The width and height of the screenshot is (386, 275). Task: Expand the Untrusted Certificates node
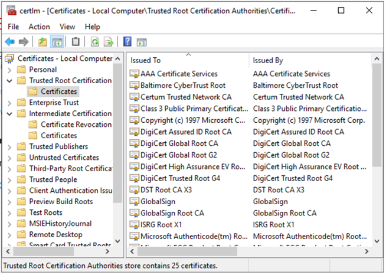tap(9, 158)
